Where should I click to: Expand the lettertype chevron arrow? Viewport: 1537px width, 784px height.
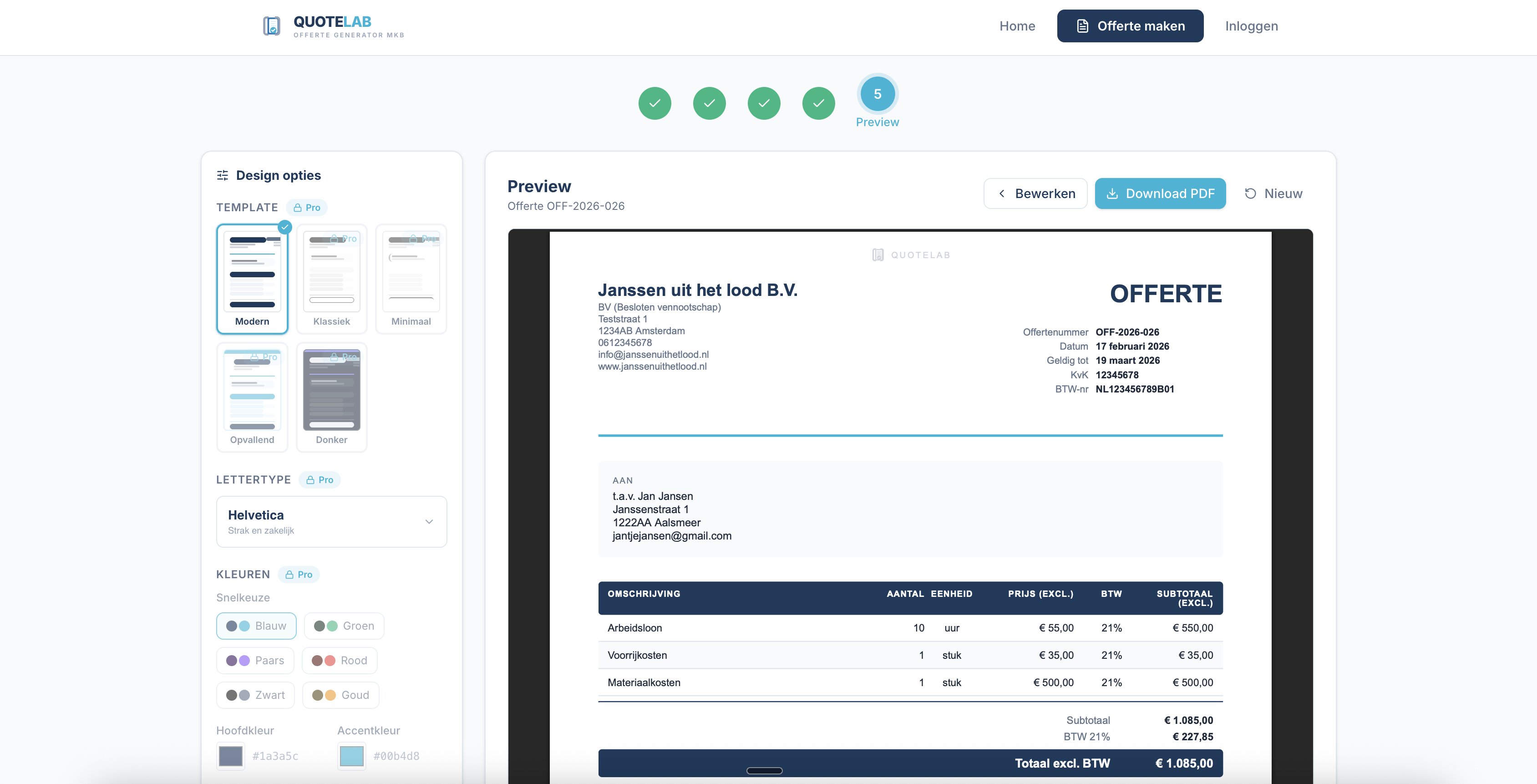pyautogui.click(x=429, y=521)
